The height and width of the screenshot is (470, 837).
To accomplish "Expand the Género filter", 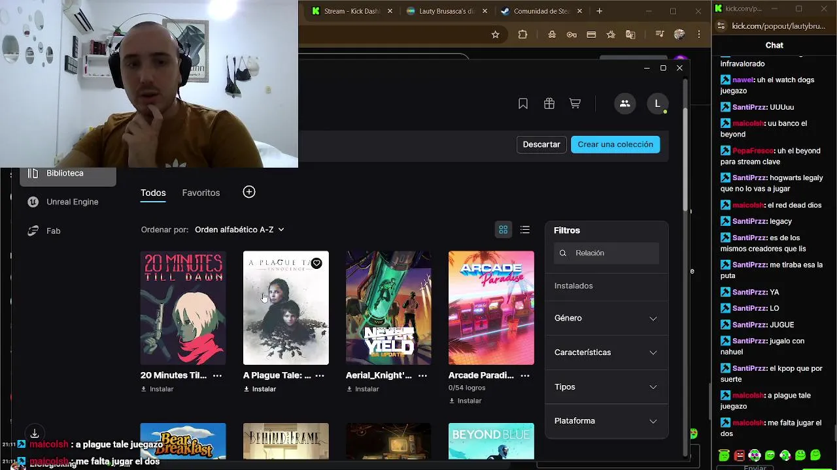I will coord(606,318).
